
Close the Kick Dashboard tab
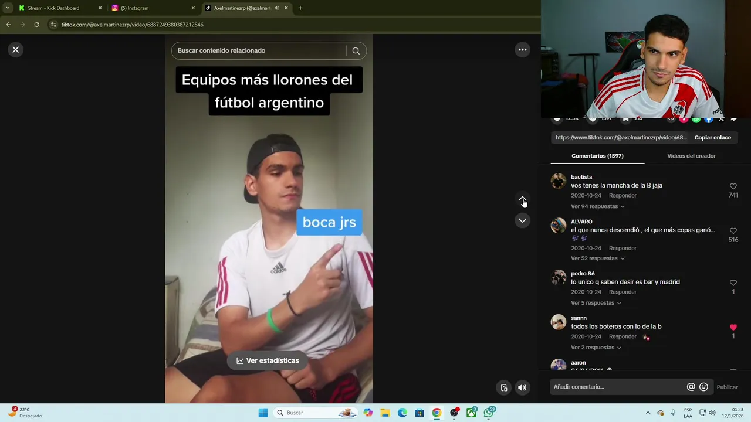tap(100, 8)
